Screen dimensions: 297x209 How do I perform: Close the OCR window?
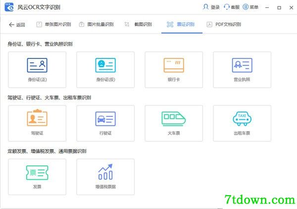click(x=292, y=7)
